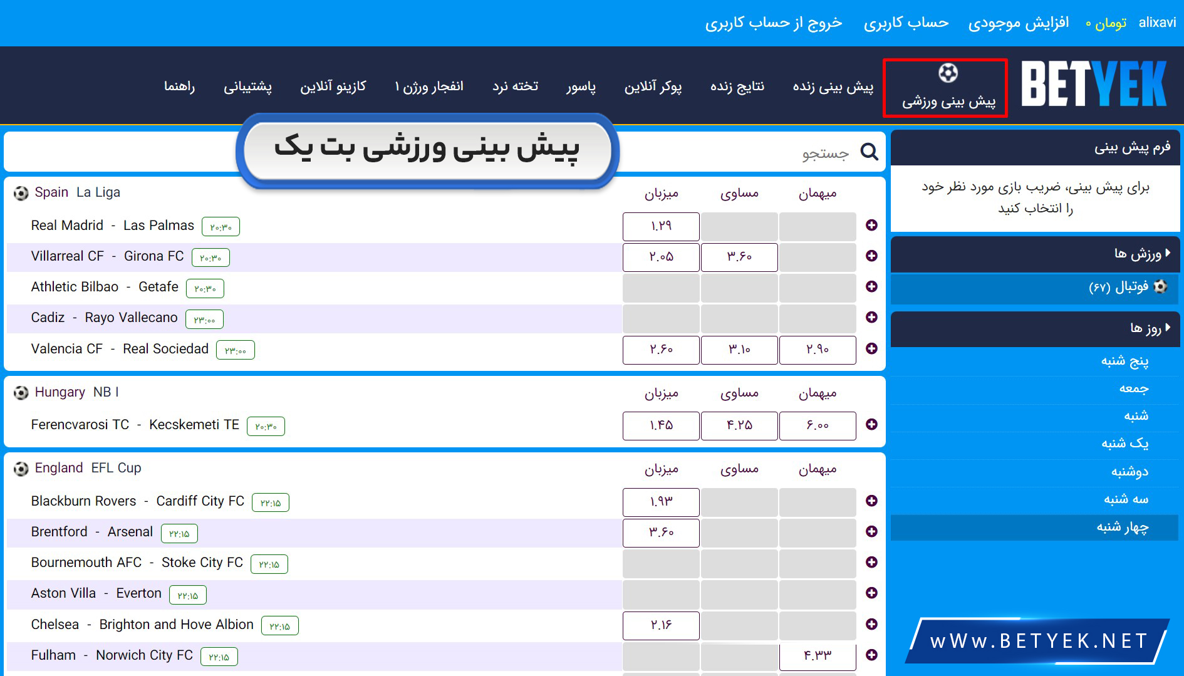This screenshot has width=1184, height=676.
Task: Click the خروج از حساب کاربری logout link
Action: click(774, 23)
